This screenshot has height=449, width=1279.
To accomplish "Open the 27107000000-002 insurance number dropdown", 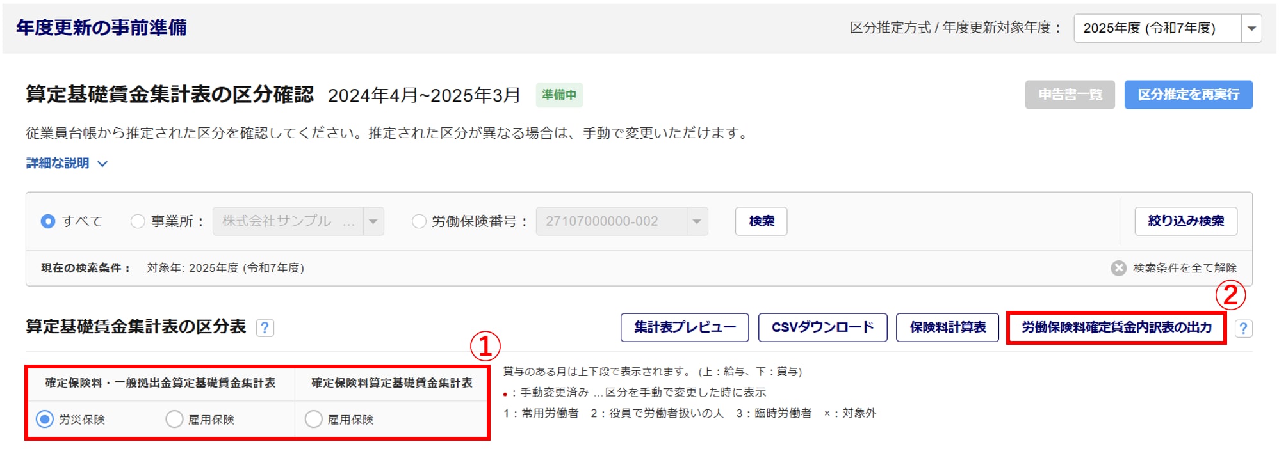I will click(696, 221).
